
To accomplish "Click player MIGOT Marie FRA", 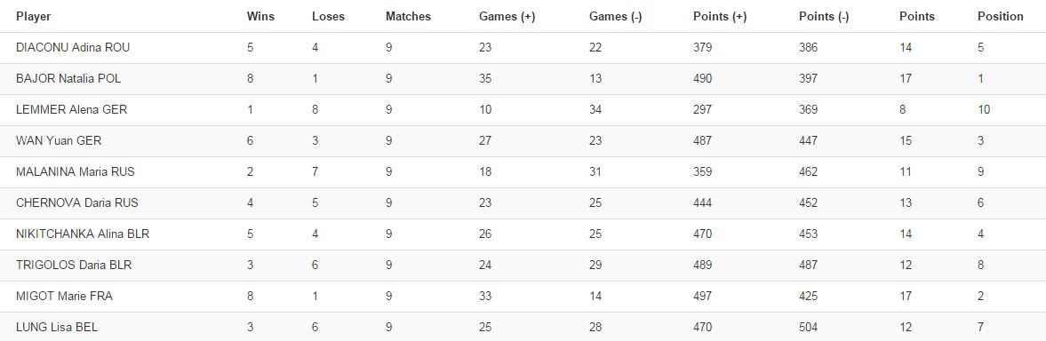I will coord(64,296).
